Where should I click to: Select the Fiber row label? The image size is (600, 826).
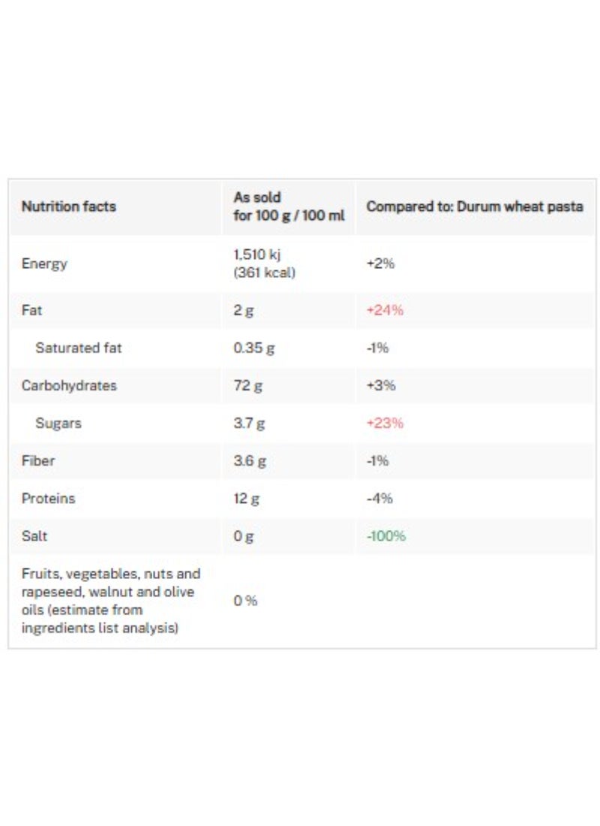(38, 460)
